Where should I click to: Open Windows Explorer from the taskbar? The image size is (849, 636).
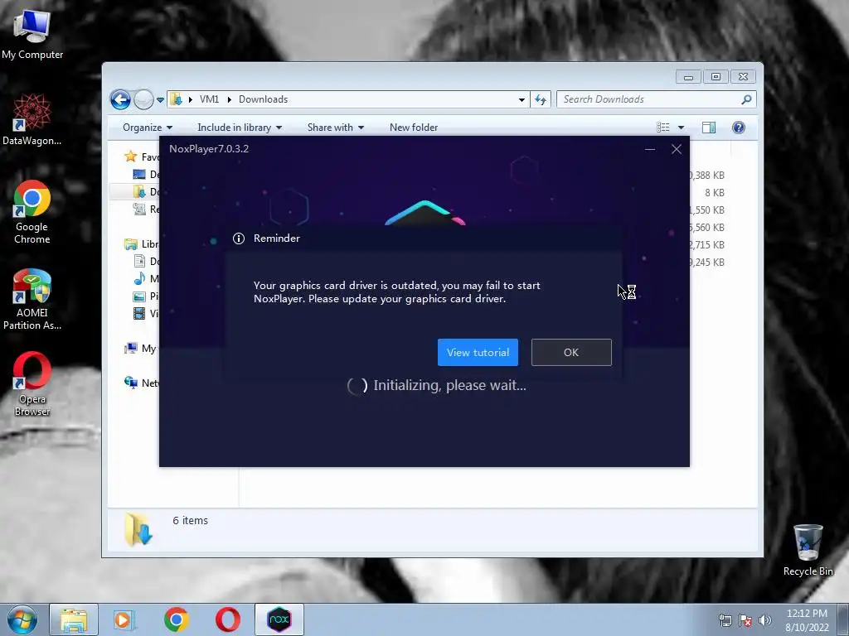coord(74,619)
